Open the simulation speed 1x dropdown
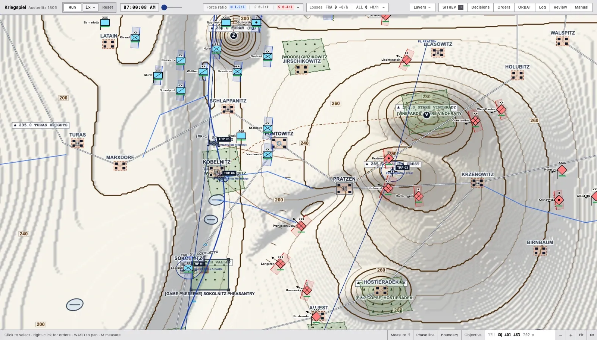This screenshot has width=597, height=340. tap(90, 7)
